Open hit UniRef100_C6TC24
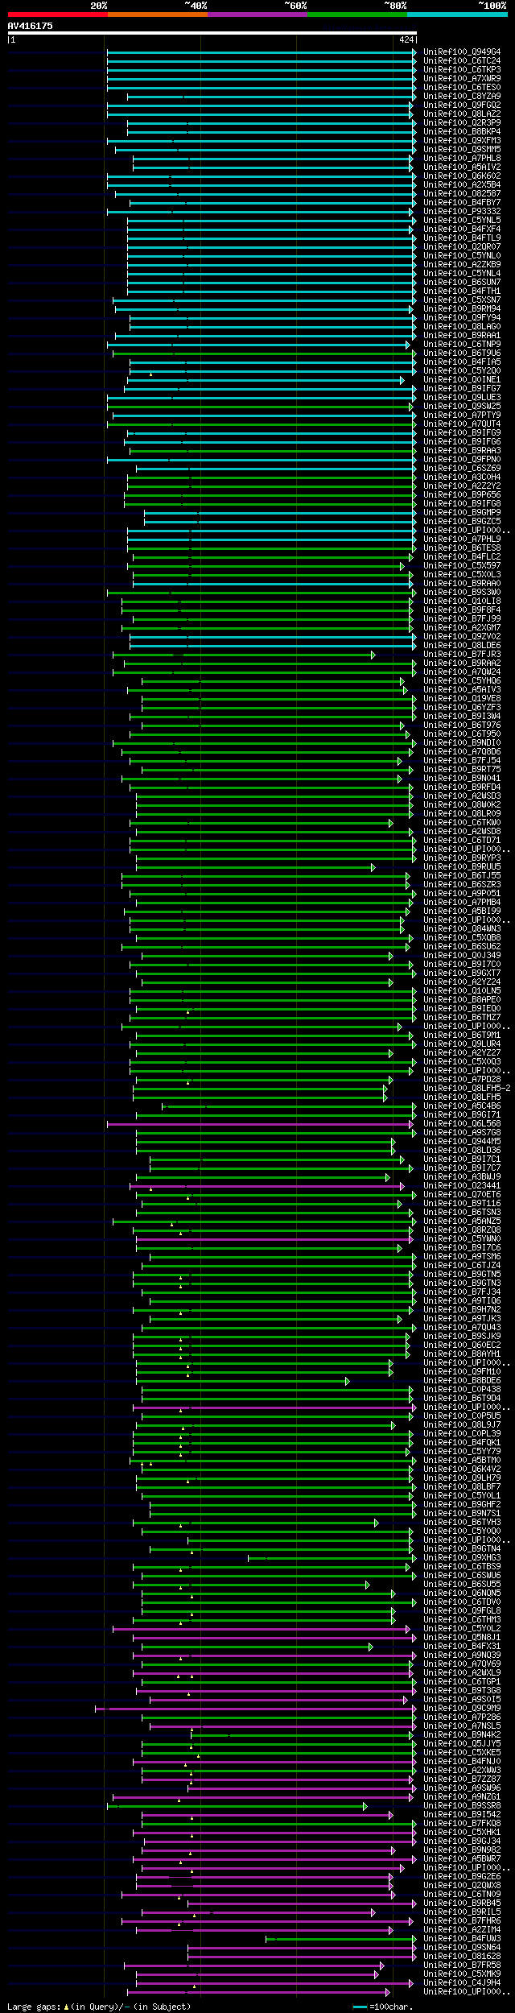515x2013 pixels. pyautogui.click(x=462, y=60)
